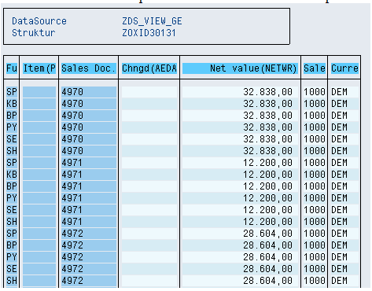The width and height of the screenshot is (372, 291).
Task: Select sales org 1000 in SP 4971 row
Action: click(315, 163)
